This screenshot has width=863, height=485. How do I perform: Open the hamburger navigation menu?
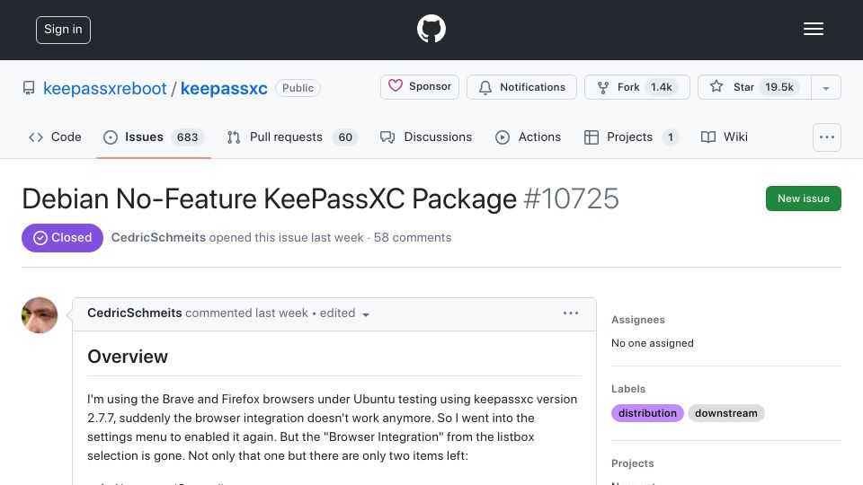click(x=813, y=29)
